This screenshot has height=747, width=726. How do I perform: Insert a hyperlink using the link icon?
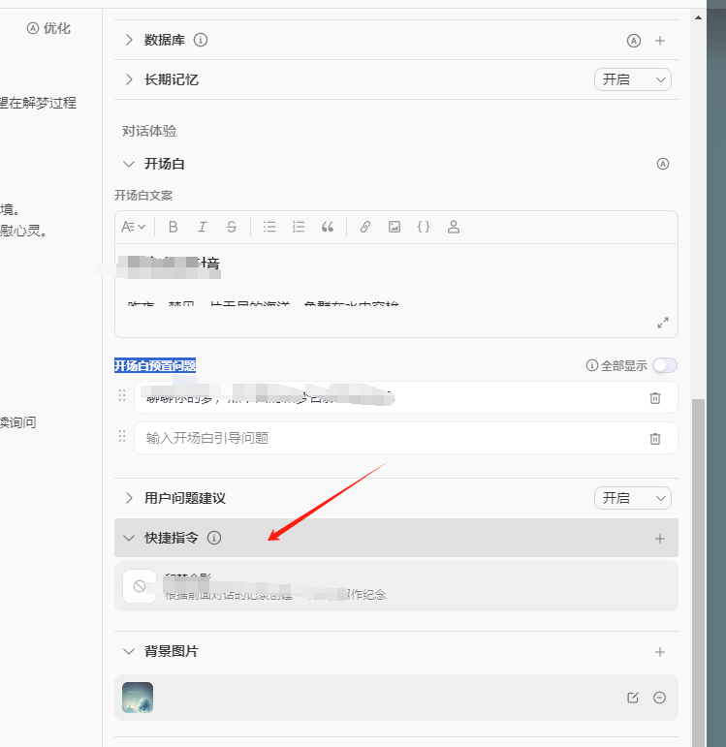pyautogui.click(x=365, y=227)
